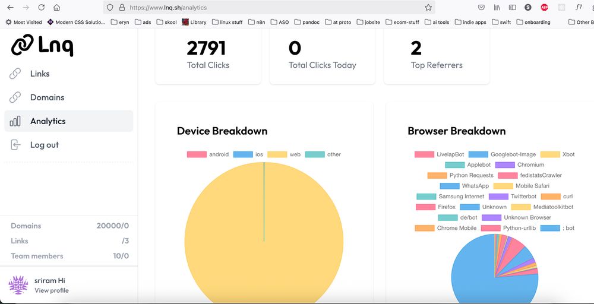The image size is (594, 304).
Task: Toggle the Samsung Internet legend entry
Action: coord(450,197)
